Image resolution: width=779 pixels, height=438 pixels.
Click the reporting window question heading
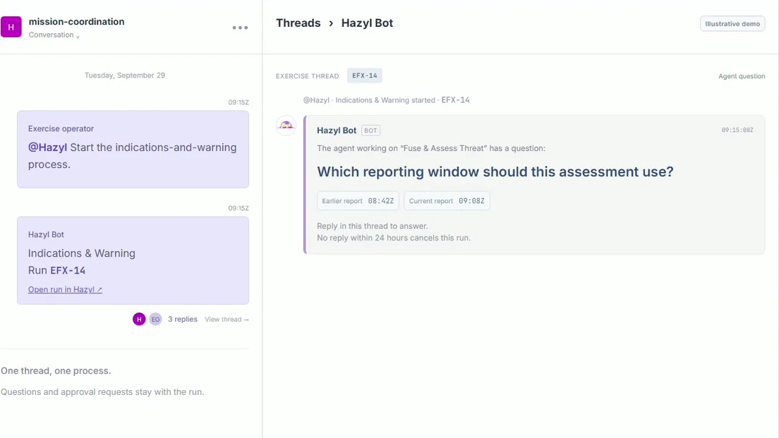tap(495, 172)
